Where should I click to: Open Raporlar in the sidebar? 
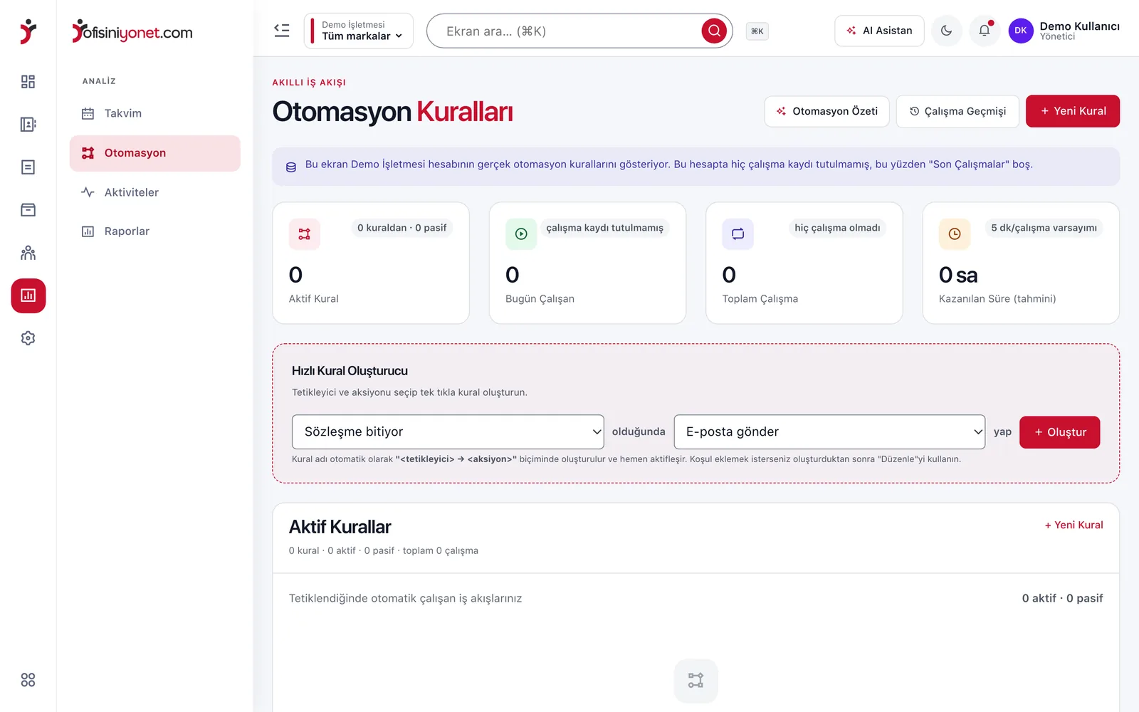(154, 231)
